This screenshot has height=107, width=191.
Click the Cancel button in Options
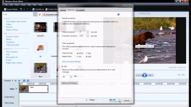click(x=127, y=100)
